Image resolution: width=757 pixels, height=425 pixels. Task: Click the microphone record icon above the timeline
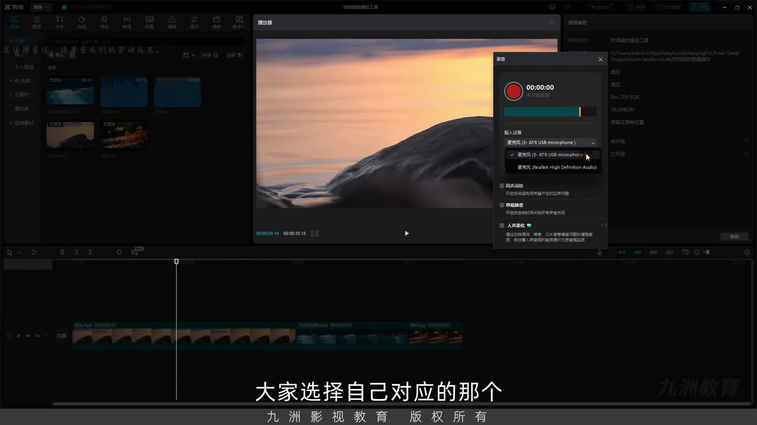point(599,252)
